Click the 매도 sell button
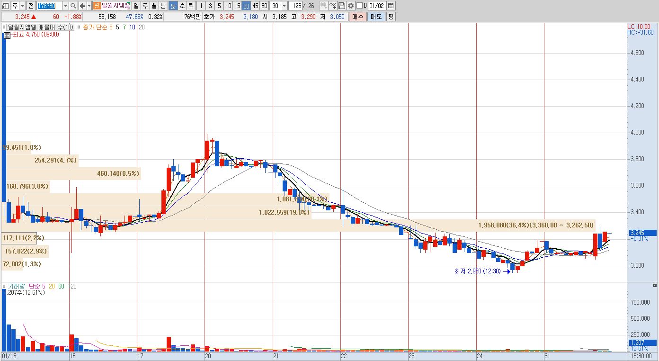The height and width of the screenshot is (361, 659). click(376, 17)
